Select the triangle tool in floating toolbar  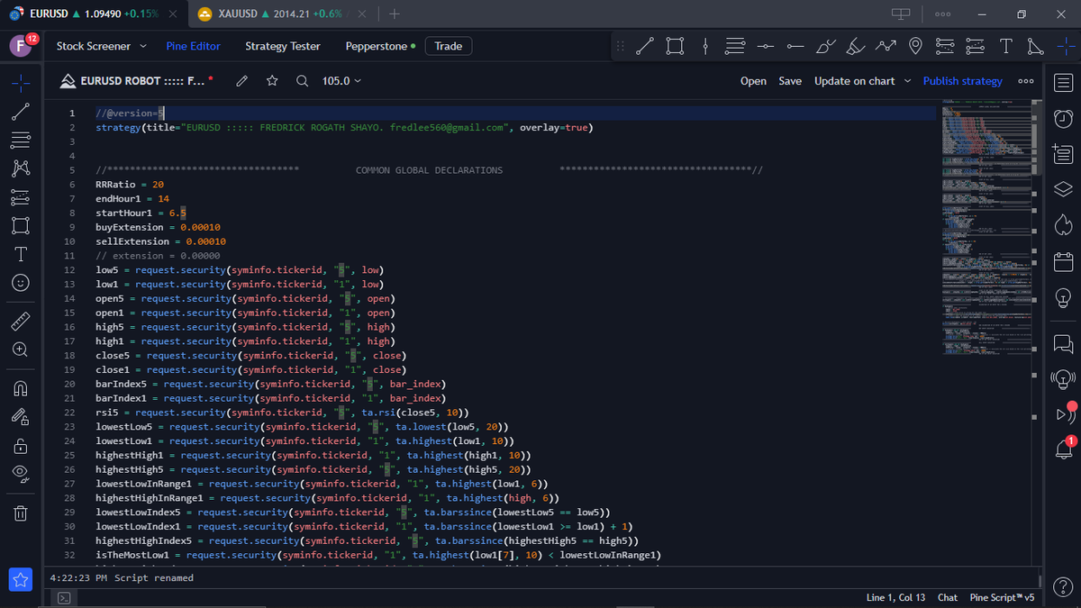coord(1035,46)
